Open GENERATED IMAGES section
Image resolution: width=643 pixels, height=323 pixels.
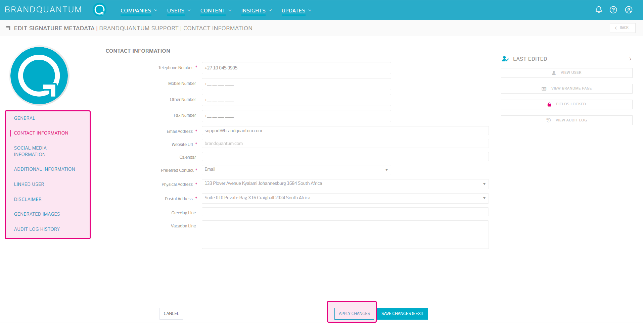point(37,214)
